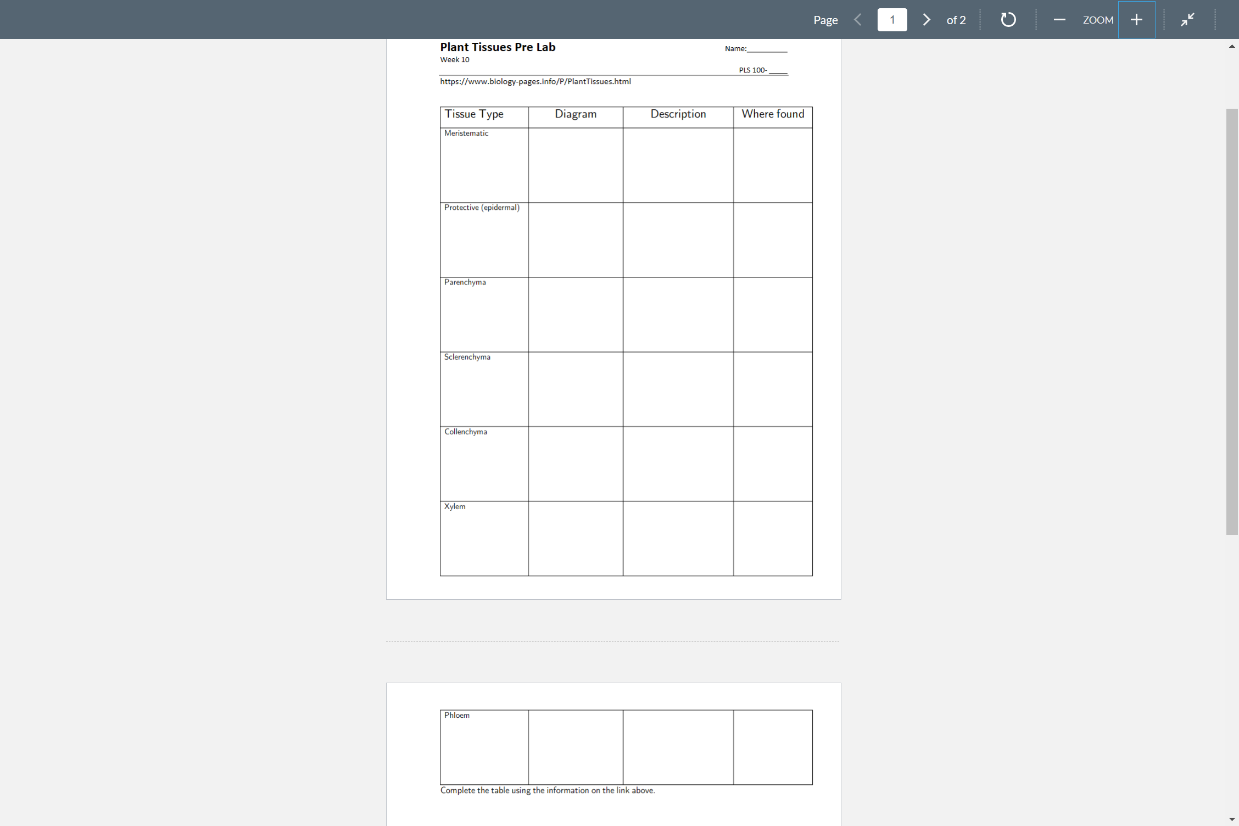Click the 'Protective (epidermal)' row label

[482, 208]
